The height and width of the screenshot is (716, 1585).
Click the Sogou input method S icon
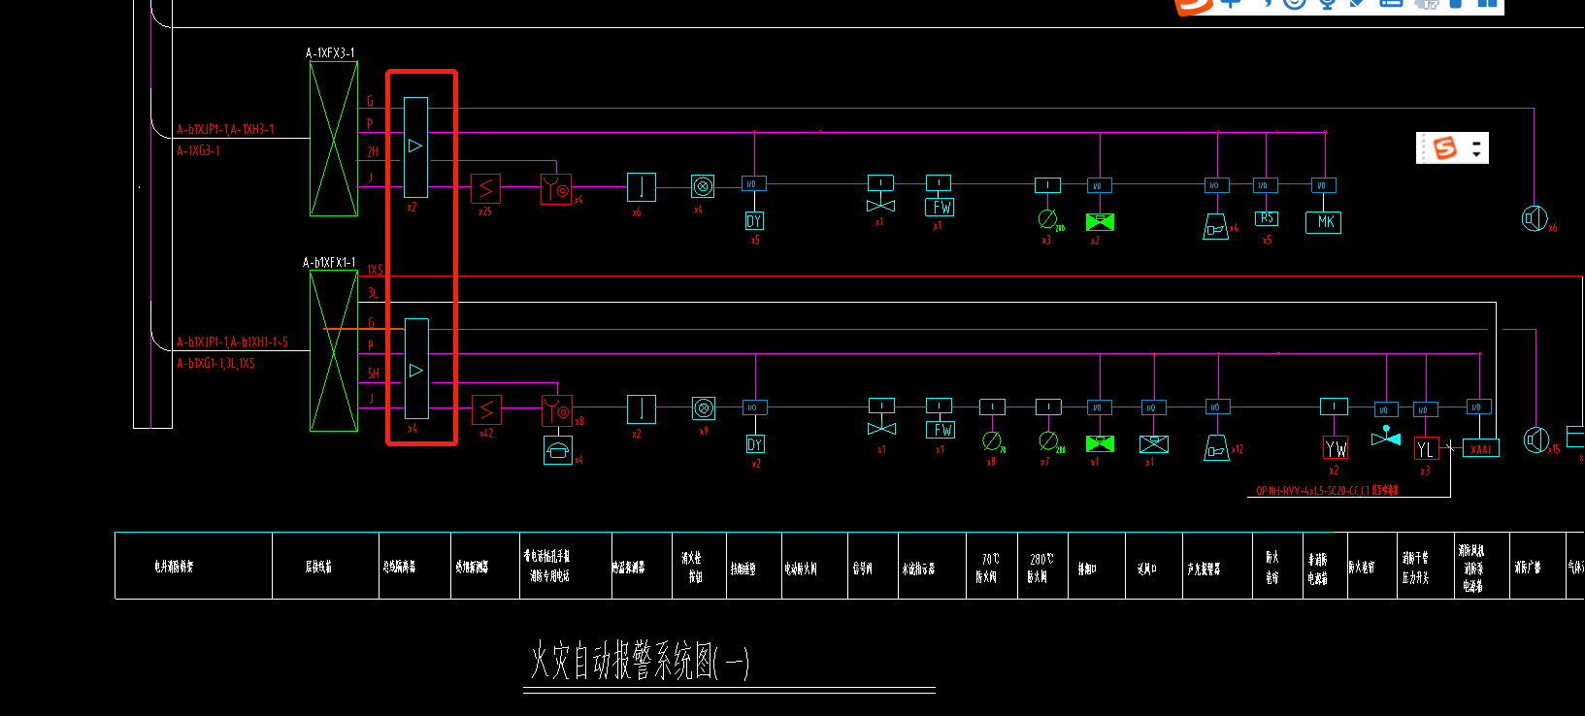pyautogui.click(x=1445, y=147)
